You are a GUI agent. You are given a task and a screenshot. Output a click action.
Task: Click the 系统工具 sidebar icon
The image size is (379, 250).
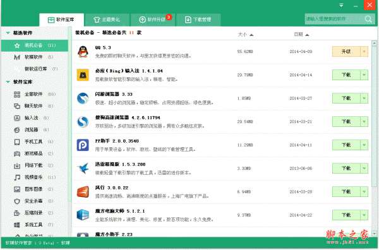17,225
